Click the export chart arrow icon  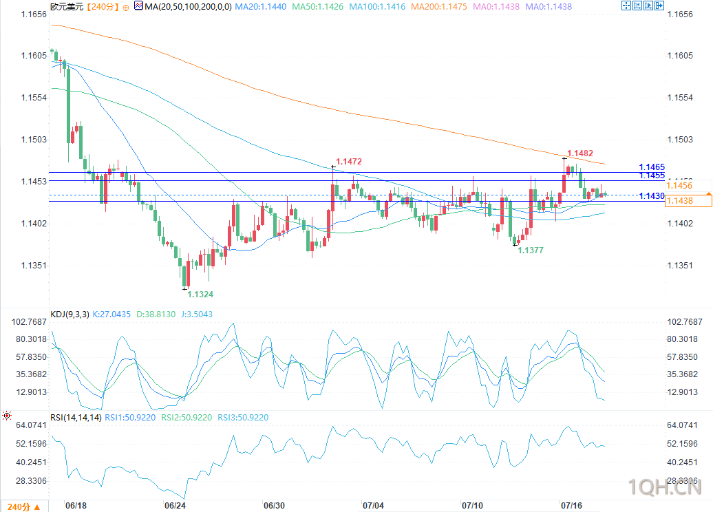click(x=659, y=6)
